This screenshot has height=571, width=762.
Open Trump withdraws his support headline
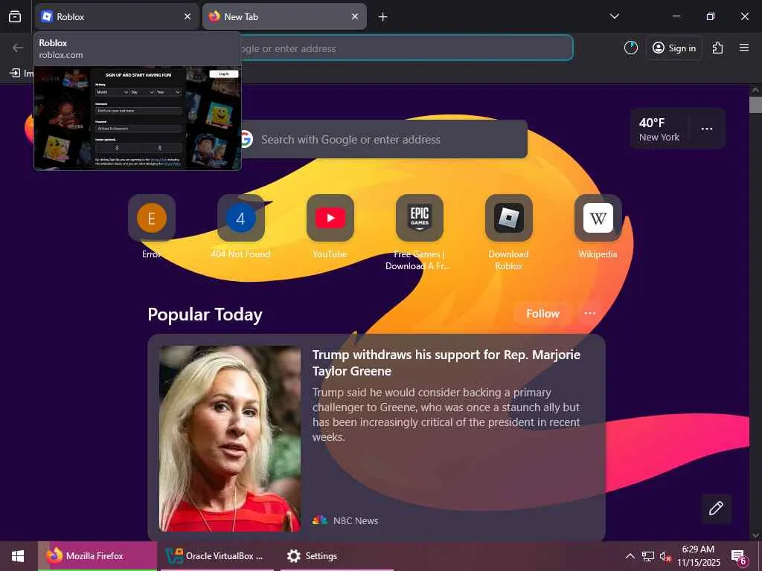[446, 363]
